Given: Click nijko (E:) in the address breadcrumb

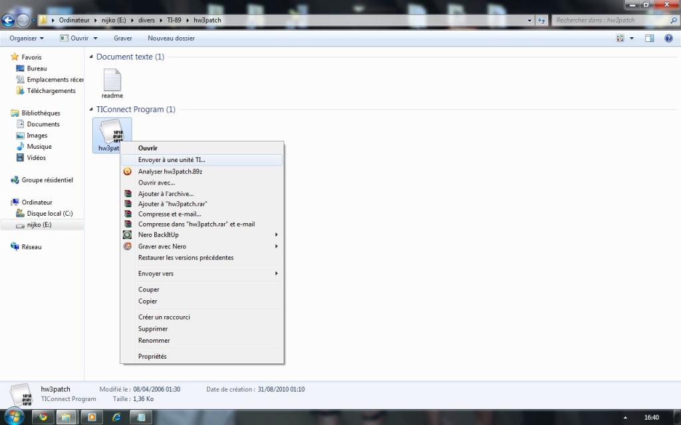Looking at the screenshot, I should (x=114, y=20).
